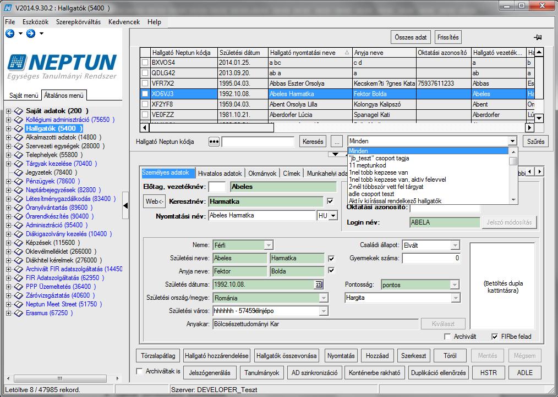This screenshot has width=558, height=397.
Task: Switch to the Saját menü tab
Action: pos(24,96)
